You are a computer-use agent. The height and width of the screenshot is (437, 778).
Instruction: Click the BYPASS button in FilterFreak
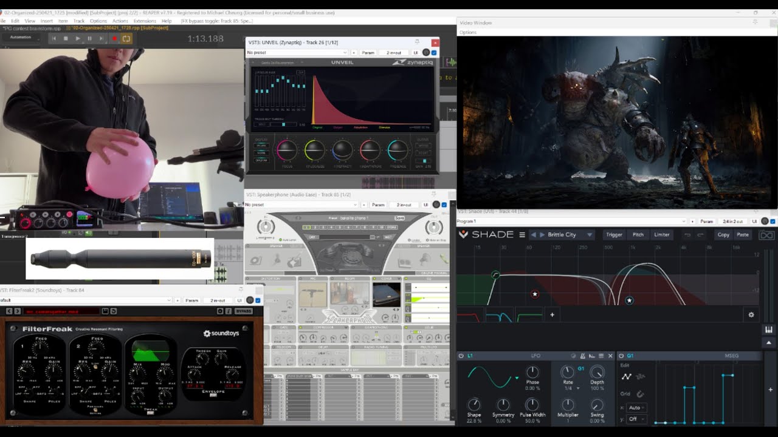243,311
